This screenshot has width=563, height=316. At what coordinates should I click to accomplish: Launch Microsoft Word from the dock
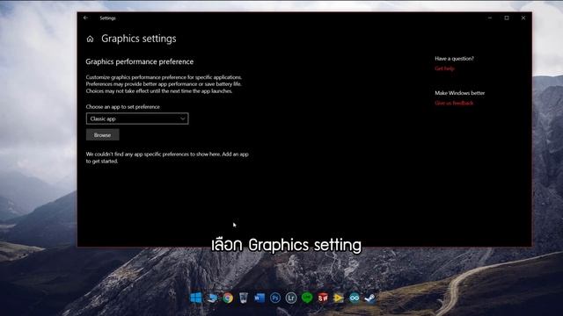(260, 298)
